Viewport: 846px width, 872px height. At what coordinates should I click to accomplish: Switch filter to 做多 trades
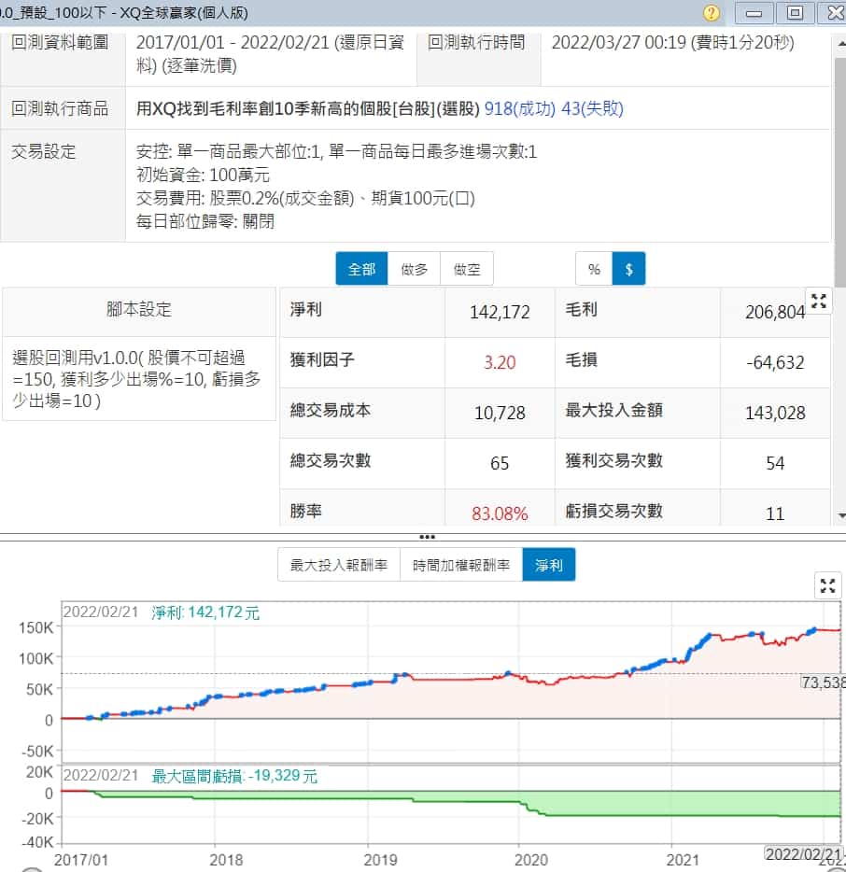pos(414,269)
